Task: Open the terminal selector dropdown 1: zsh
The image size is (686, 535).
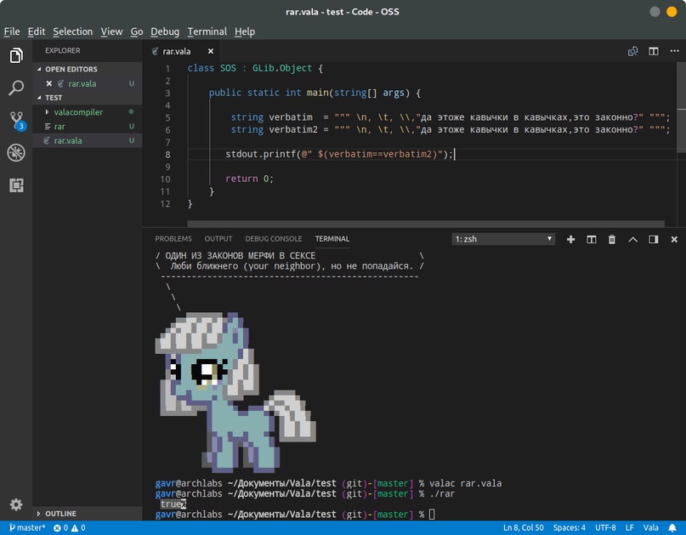Action: click(503, 239)
